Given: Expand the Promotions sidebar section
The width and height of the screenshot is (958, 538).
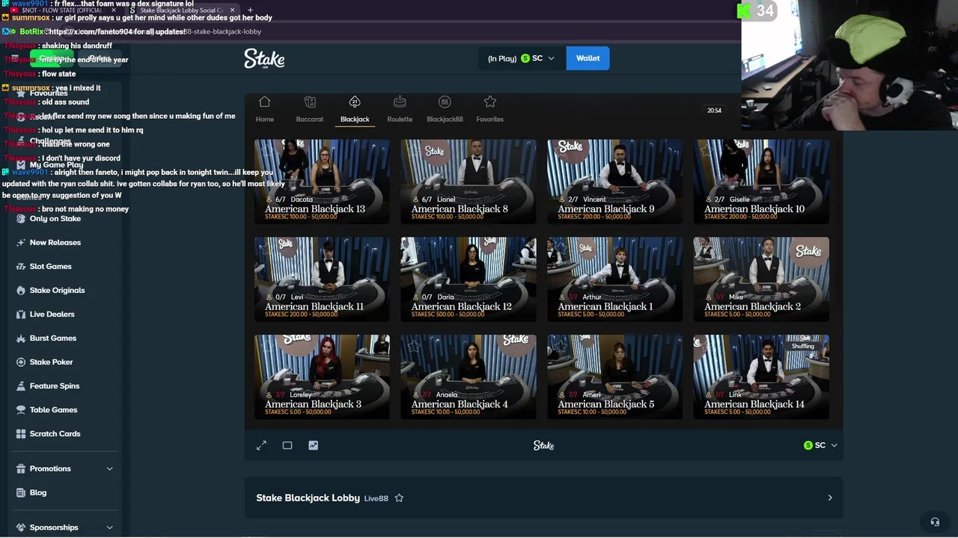Looking at the screenshot, I should (x=64, y=469).
